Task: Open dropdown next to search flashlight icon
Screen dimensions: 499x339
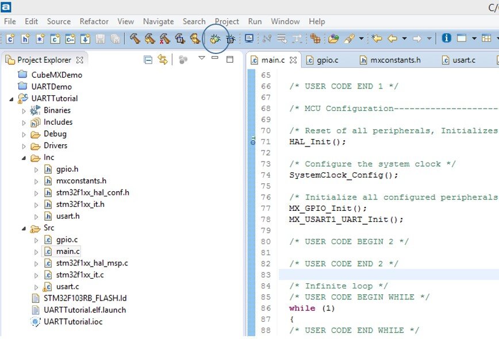Action: [x=361, y=38]
